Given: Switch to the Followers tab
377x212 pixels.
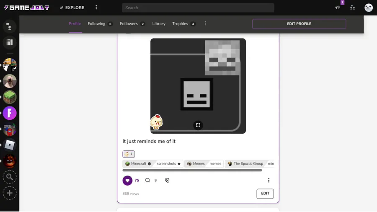Looking at the screenshot, I should tap(132, 24).
